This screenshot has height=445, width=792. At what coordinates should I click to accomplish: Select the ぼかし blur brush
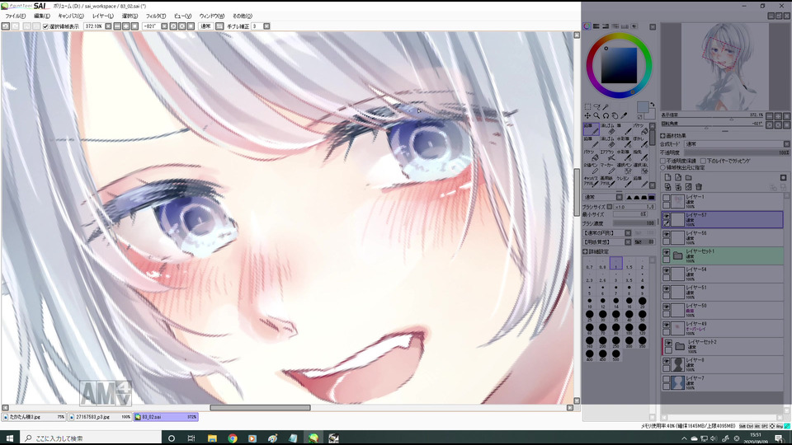pyautogui.click(x=639, y=142)
